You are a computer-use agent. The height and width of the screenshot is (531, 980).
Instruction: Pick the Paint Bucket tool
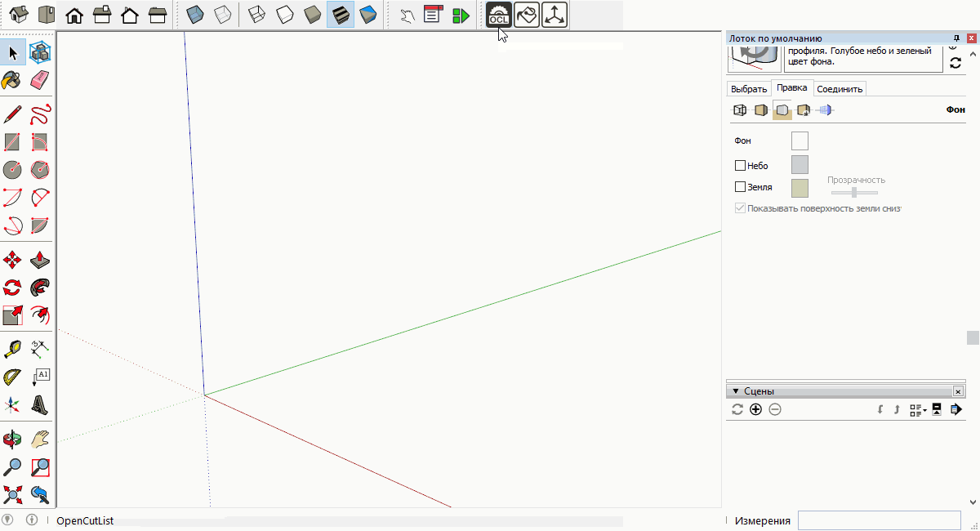tap(12, 80)
